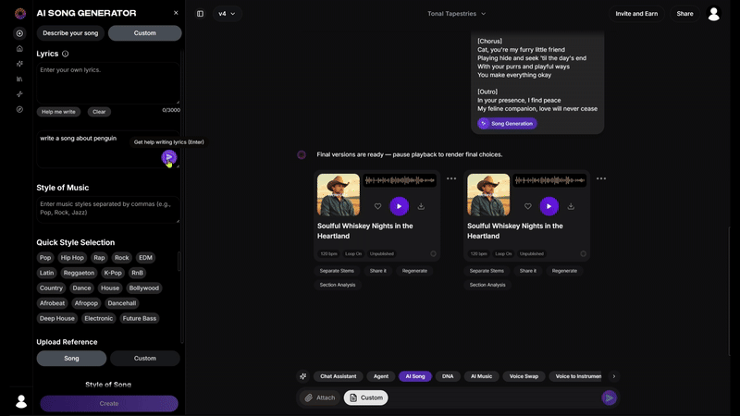Viewport: 740px width, 416px height.
Task: Select Custom under Upload Reference
Action: point(145,358)
